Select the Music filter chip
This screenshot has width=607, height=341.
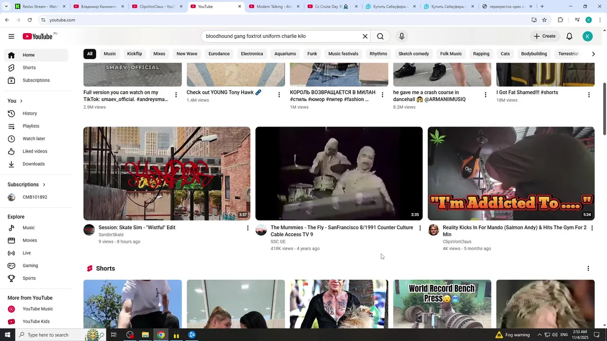pyautogui.click(x=110, y=54)
